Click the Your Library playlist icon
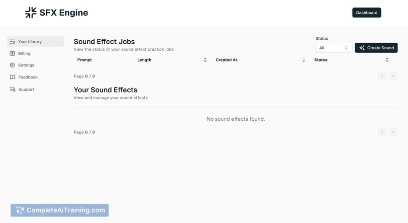 click(12, 42)
